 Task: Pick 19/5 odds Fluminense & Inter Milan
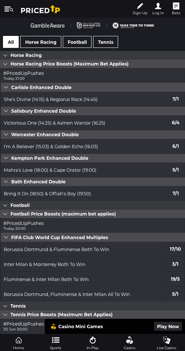click(x=175, y=279)
